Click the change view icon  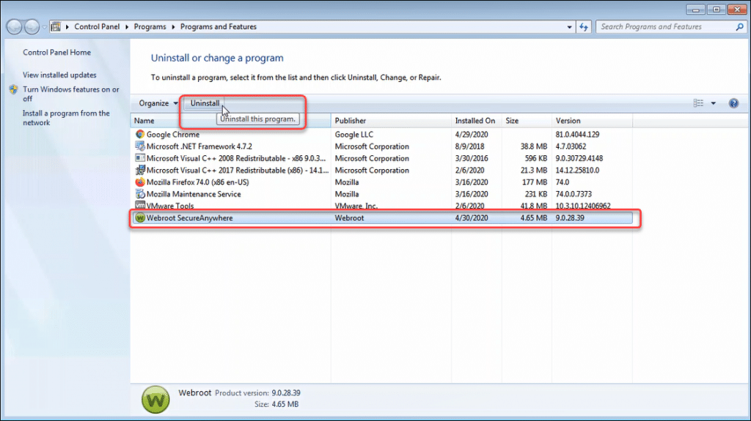698,103
